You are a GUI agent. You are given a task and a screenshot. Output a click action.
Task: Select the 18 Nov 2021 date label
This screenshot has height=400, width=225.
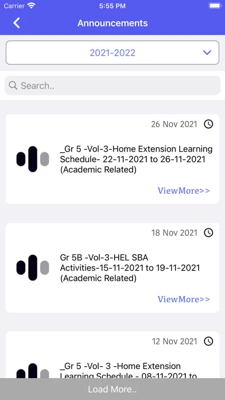[174, 233]
